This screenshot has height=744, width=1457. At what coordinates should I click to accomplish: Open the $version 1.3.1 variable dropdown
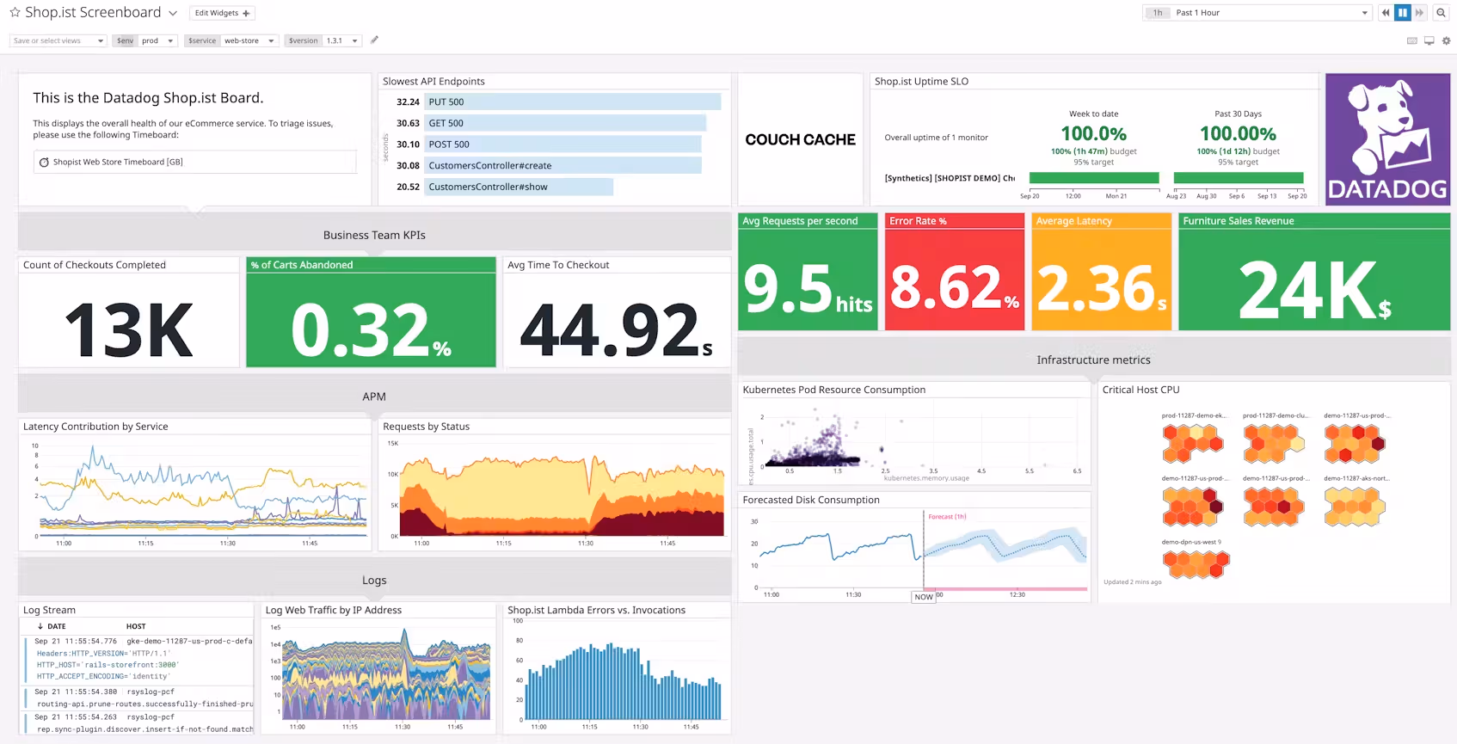323,40
